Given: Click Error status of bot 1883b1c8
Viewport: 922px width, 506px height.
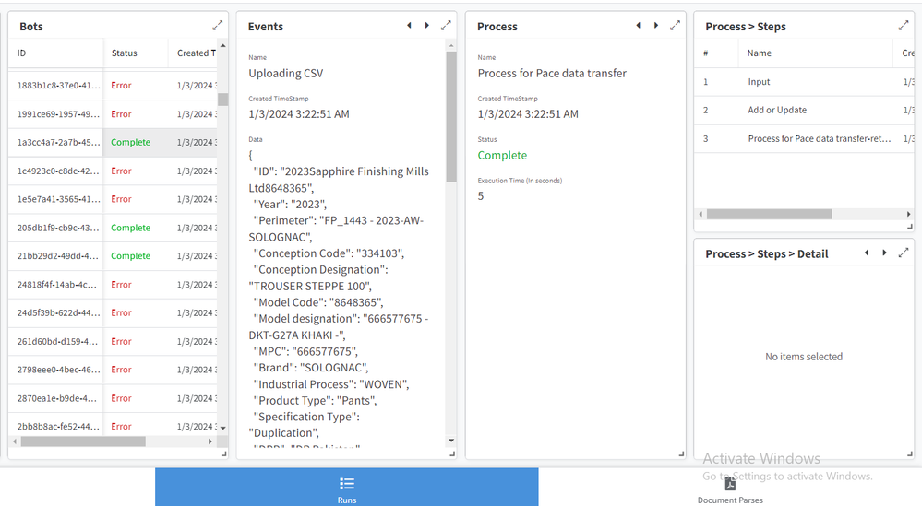Looking at the screenshot, I should coord(121,86).
